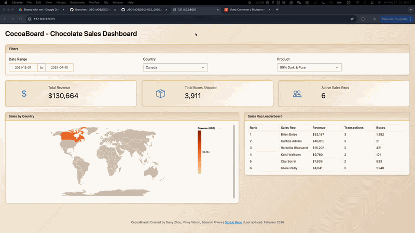Open the Country dropdown showing Canada

175,67
